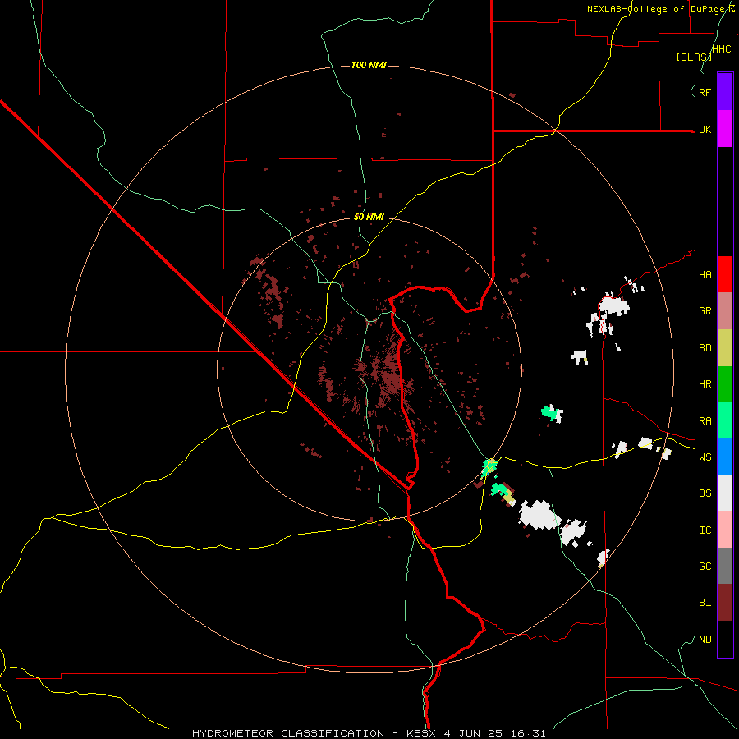
Task: Click the RF legend label
Action: click(x=705, y=92)
